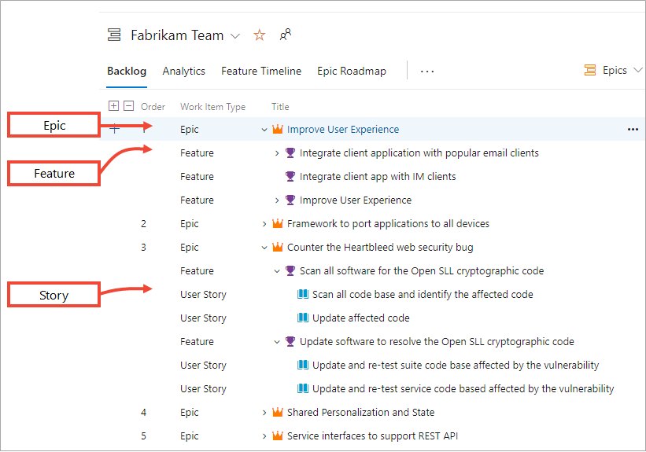Switch to the Analytics tab

[183, 71]
